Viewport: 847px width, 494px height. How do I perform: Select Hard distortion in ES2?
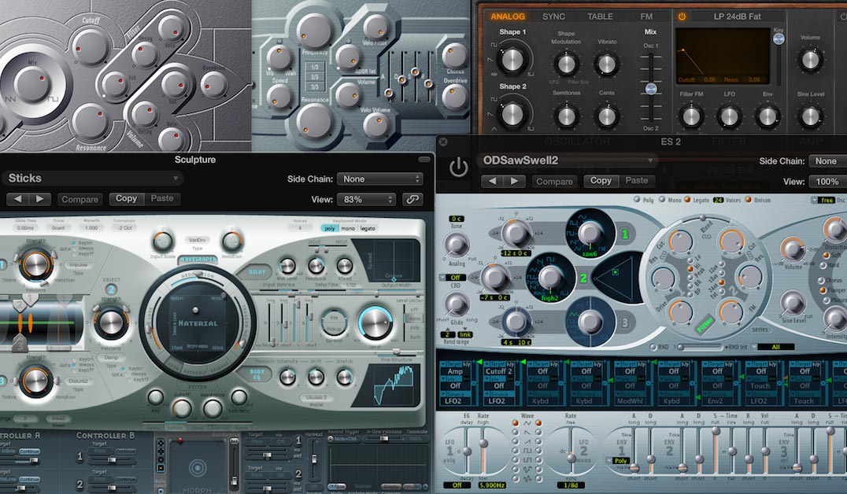[x=823, y=265]
